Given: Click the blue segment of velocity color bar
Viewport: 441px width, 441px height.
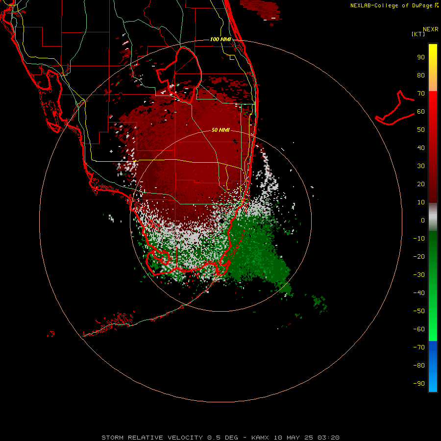Looking at the screenshot, I should click(433, 367).
